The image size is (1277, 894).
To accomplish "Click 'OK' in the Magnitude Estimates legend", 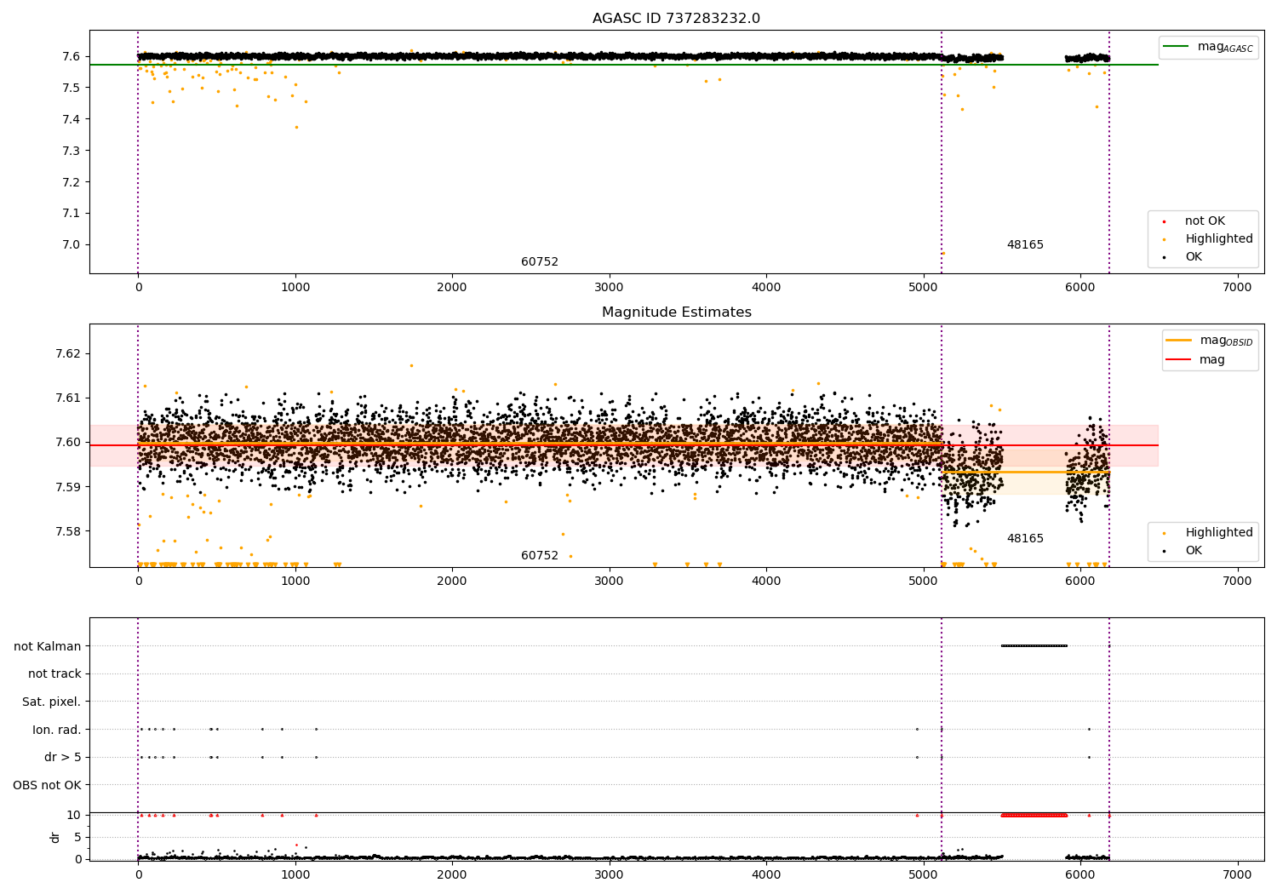I will (x=1192, y=551).
